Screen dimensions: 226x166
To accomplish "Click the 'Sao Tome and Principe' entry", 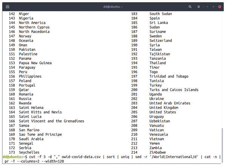I will tap(40, 134).
